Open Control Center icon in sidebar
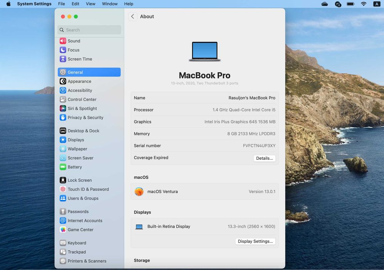Viewport: 384px width, 270px height. [63, 99]
